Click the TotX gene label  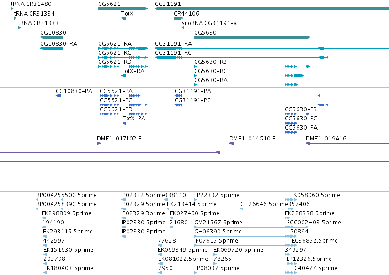click(127, 13)
